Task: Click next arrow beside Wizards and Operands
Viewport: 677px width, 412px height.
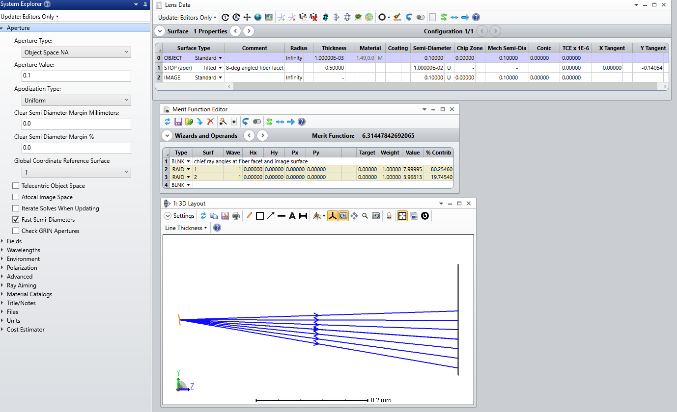Action: click(x=262, y=135)
